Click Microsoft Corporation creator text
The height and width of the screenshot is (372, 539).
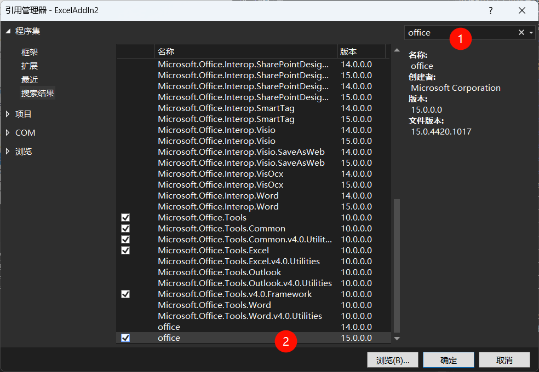[x=456, y=88]
